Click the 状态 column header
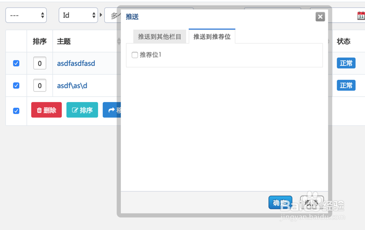Viewport: 365px width, 230px height. coord(344,41)
